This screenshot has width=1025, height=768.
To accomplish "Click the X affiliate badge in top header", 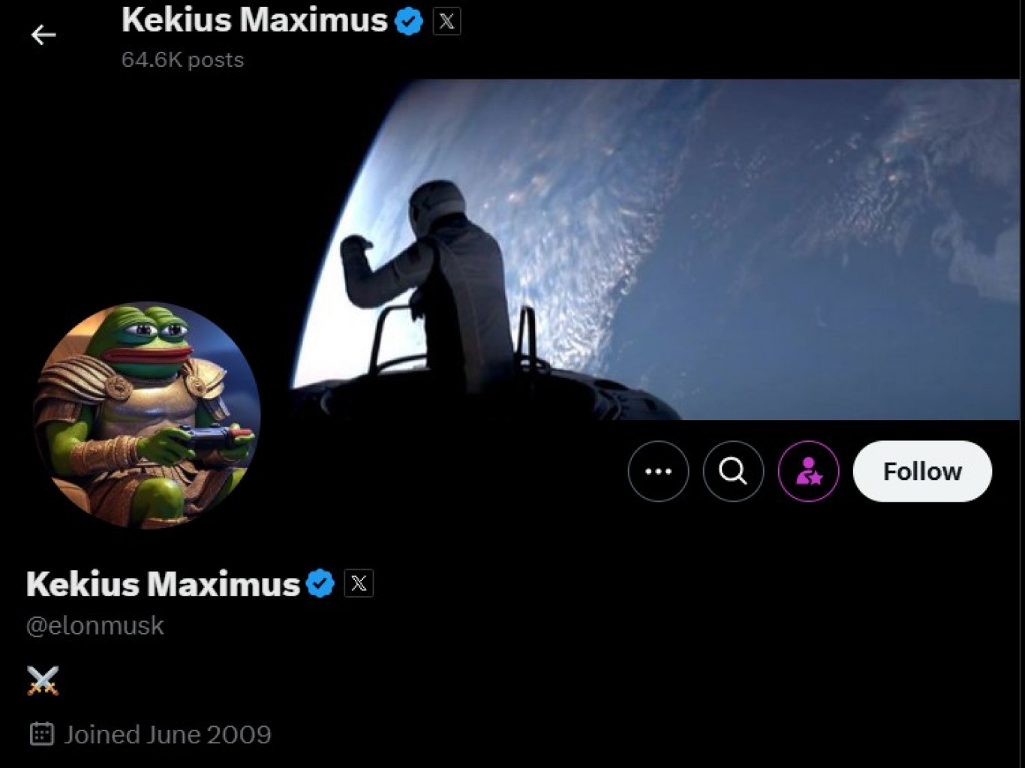I will coord(446,21).
